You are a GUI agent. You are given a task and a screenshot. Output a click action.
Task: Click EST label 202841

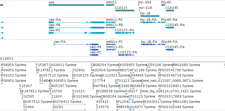79,70
